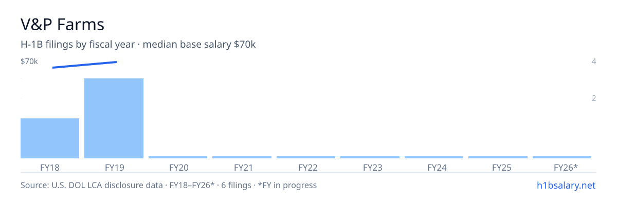
Task: Click the FY25 bar stub
Action: (498, 157)
